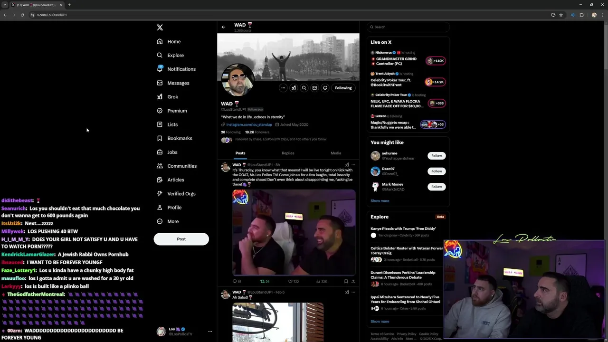Viewport: 608px width, 342px height.
Task: Bookmark the It's Thursday post
Action: [x=346, y=281]
